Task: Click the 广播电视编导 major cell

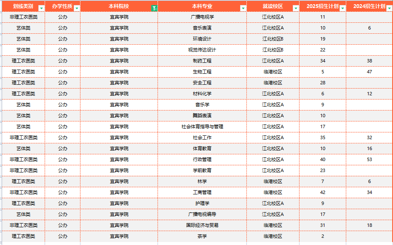Action: (x=202, y=214)
